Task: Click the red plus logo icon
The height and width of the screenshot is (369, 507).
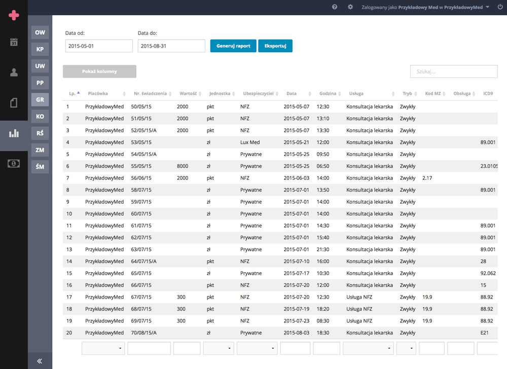Action: tap(14, 16)
